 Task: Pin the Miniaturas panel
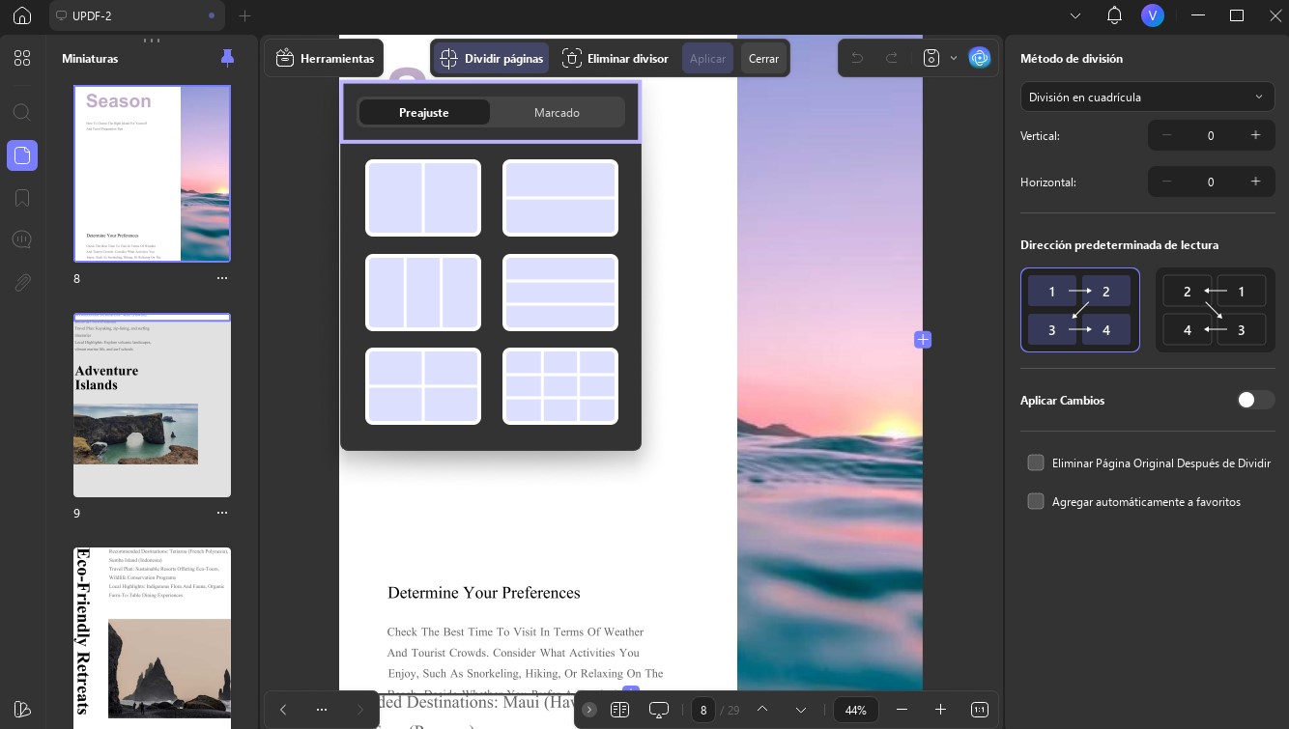227,58
